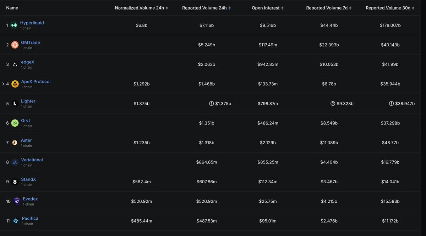426x236 pixels.
Task: Select Aster's $2.129b open interest cell
Action: click(268, 143)
